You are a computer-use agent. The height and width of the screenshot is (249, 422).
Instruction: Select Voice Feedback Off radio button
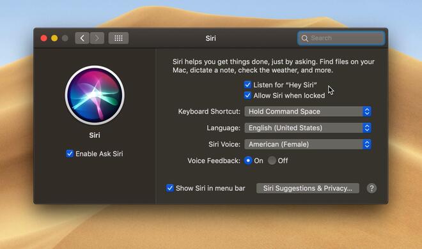click(272, 161)
